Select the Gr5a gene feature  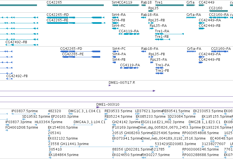191,5
